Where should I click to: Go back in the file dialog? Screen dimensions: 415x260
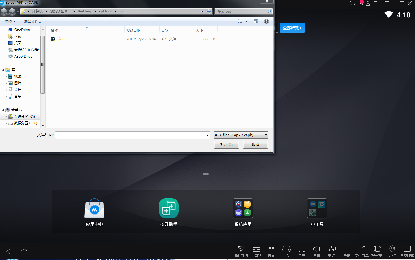coord(4,12)
